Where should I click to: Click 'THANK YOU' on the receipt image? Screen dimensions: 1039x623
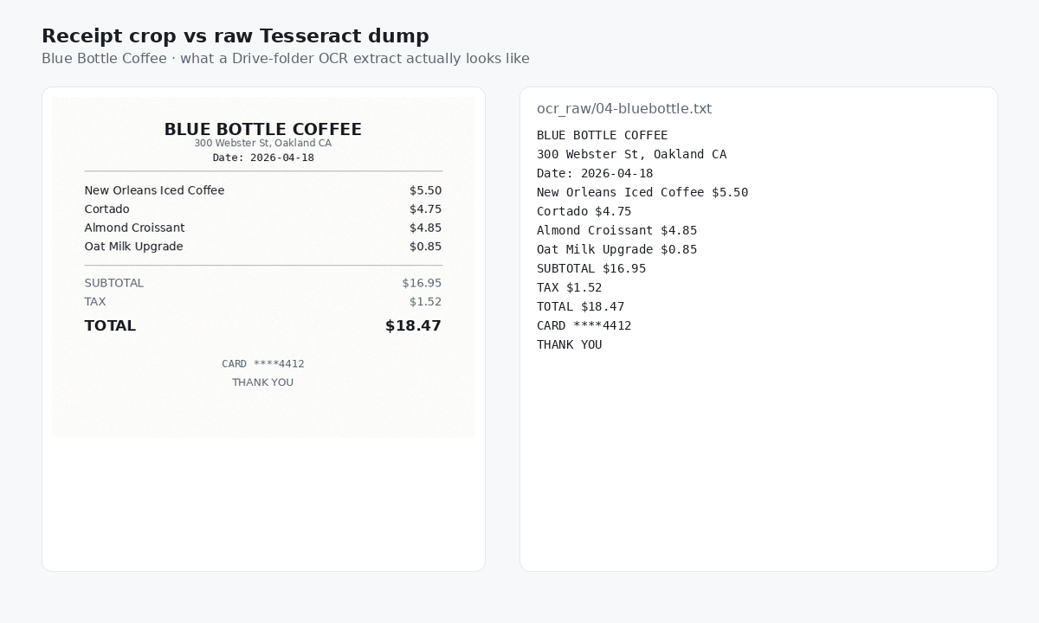point(263,382)
